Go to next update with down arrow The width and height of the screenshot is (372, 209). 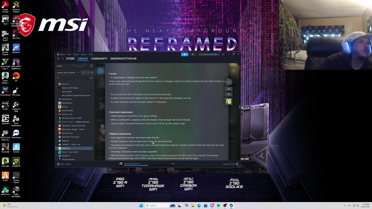pyautogui.click(x=229, y=94)
